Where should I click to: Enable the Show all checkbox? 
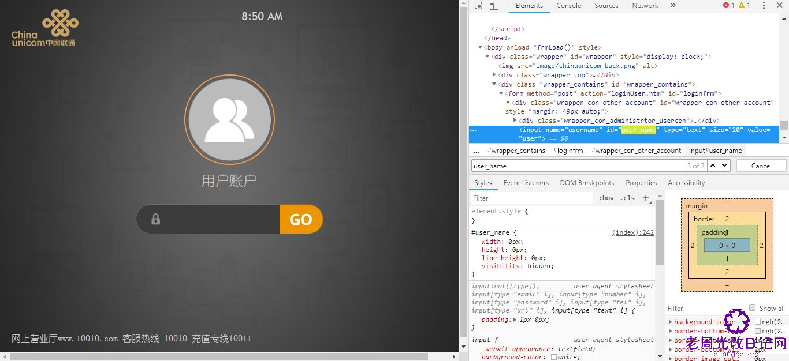point(752,308)
